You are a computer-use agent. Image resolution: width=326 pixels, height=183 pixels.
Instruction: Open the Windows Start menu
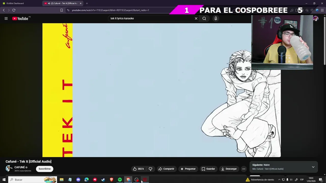(x=4, y=180)
